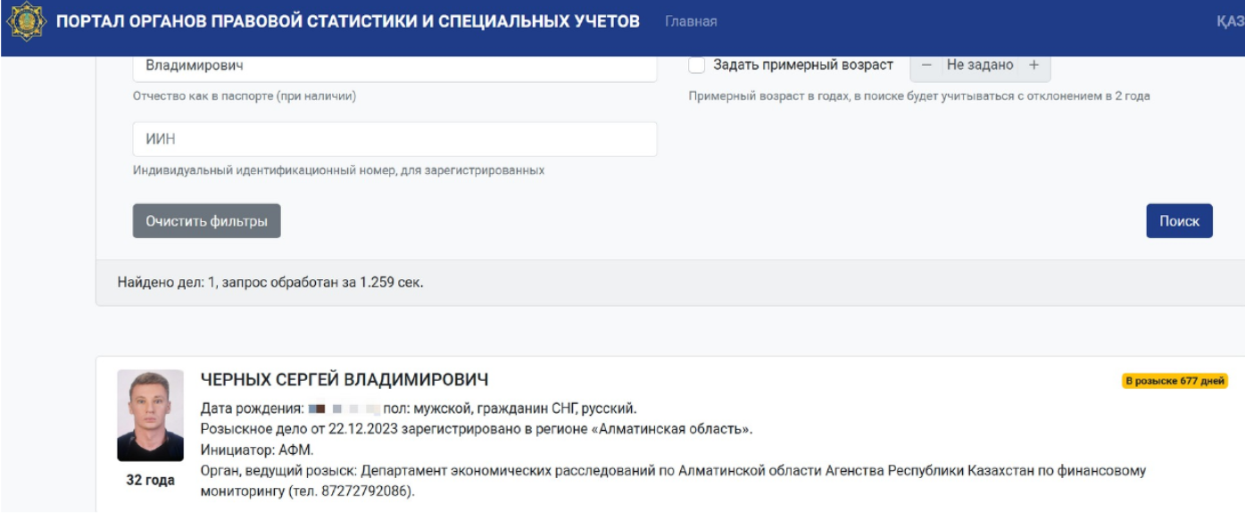Open the ЧЕРНЫХ СЕРГЕЙ ВЛАДИМИРОВИЧ record title
1245x520 pixels.
coord(344,380)
